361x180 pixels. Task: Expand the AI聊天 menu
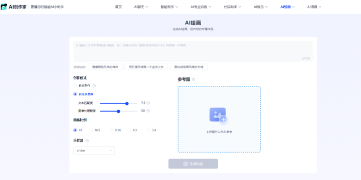click(x=141, y=7)
